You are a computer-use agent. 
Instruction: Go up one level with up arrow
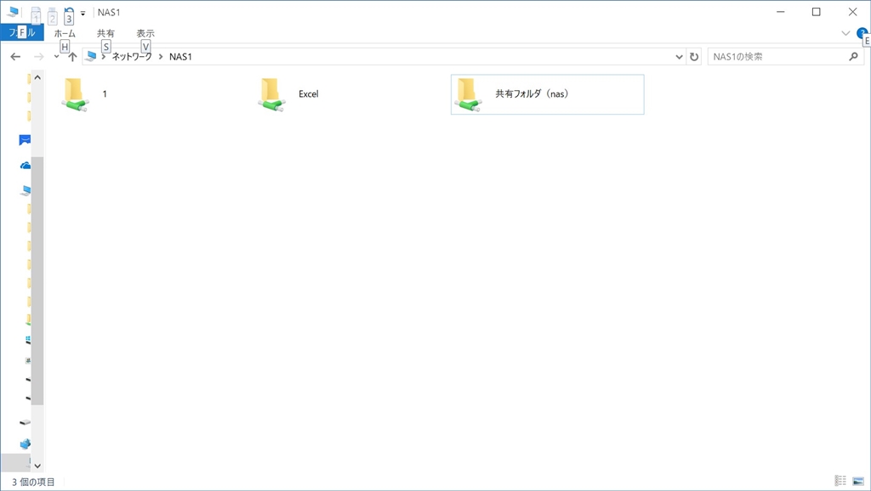[x=72, y=57]
